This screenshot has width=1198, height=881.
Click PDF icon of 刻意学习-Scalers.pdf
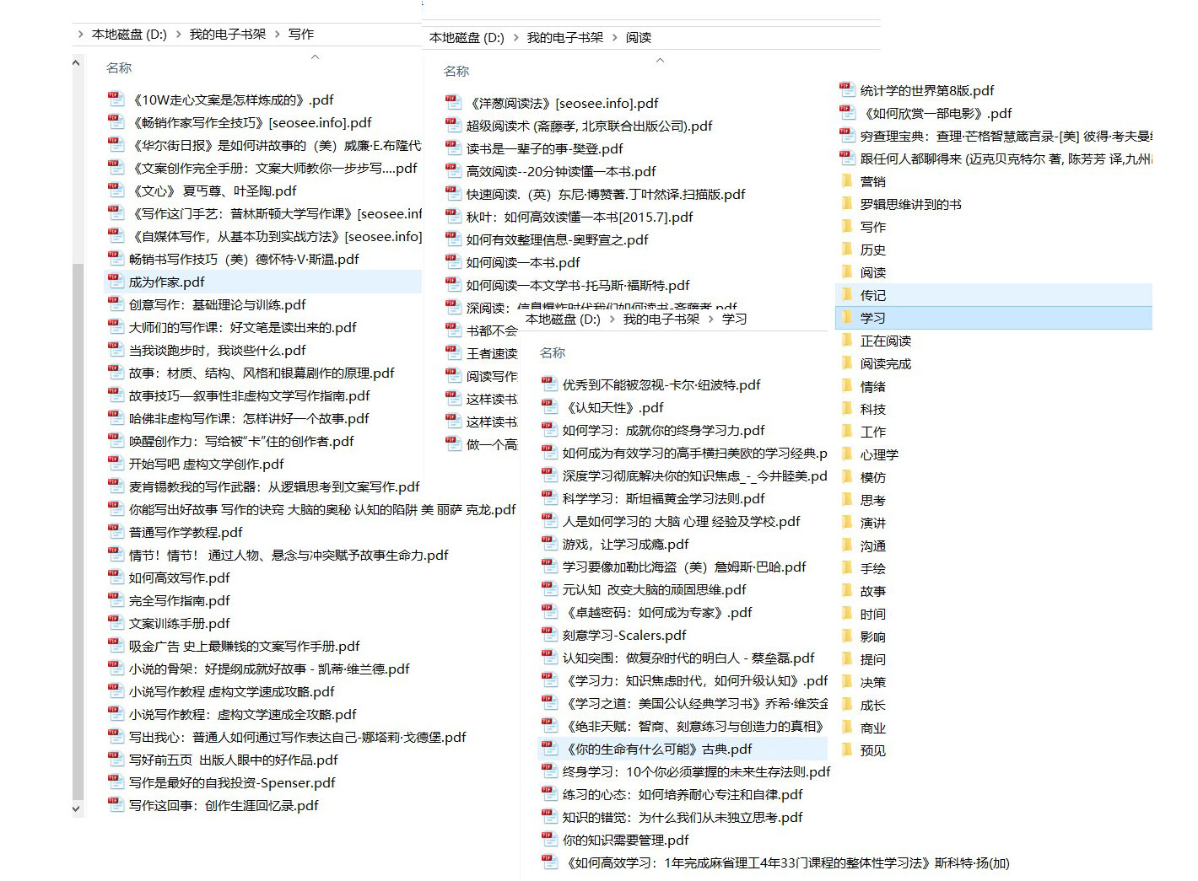(x=549, y=635)
